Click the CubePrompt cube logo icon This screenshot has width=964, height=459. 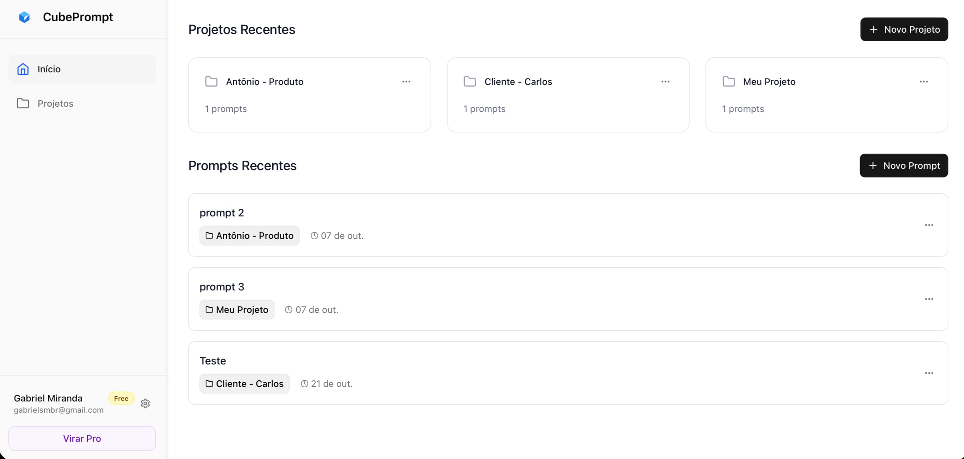[24, 17]
